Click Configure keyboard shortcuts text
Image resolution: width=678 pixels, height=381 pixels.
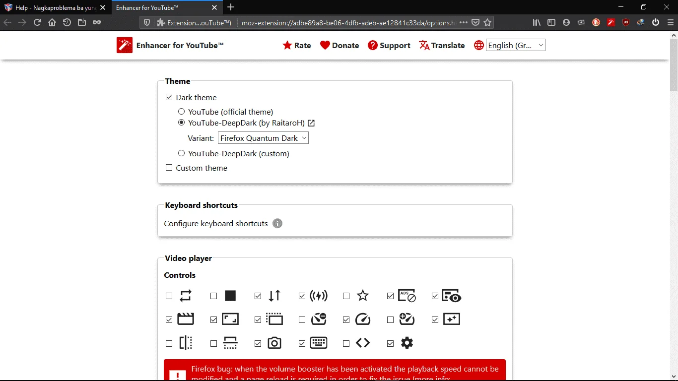[x=216, y=223]
